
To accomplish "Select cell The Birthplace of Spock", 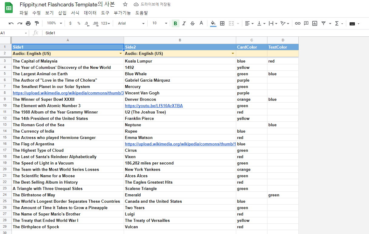I will tap(68, 227).
